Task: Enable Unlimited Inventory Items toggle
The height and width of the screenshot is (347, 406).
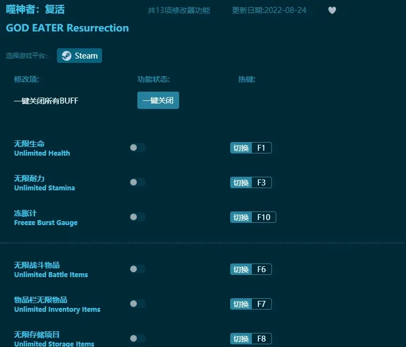Action: pos(137,304)
